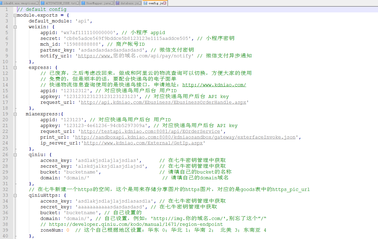
Task: Click the '// default config' comment text
Action: (42, 10)
